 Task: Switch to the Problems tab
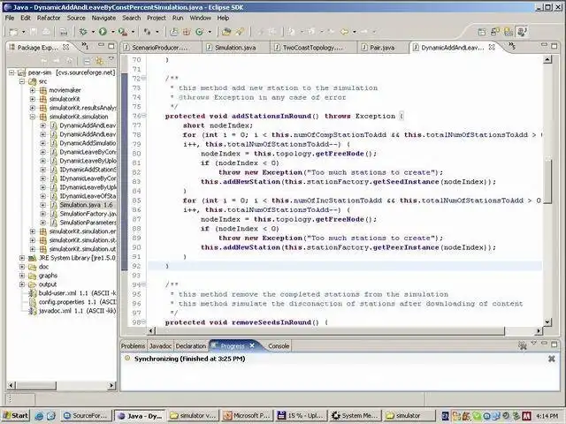[133, 345]
